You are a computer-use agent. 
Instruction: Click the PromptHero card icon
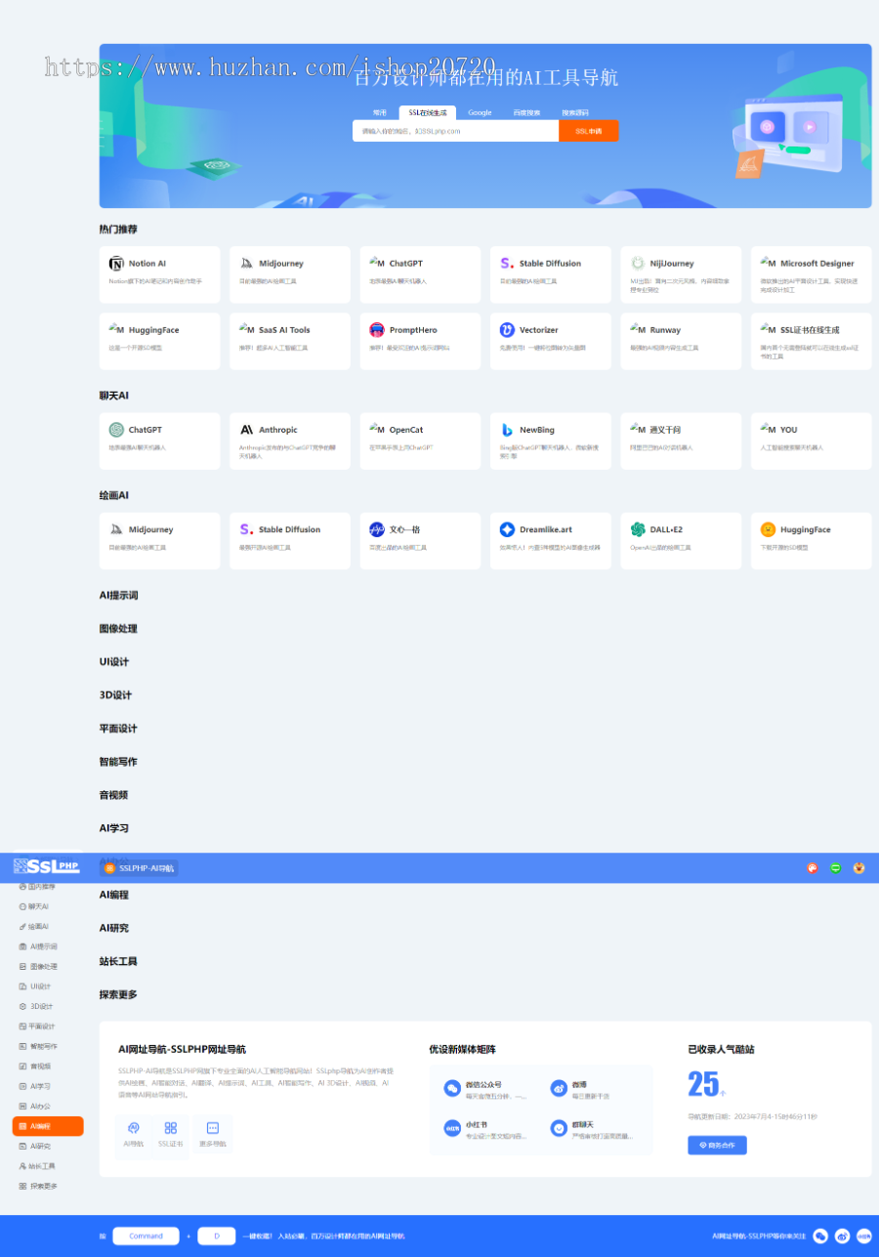pyautogui.click(x=377, y=330)
